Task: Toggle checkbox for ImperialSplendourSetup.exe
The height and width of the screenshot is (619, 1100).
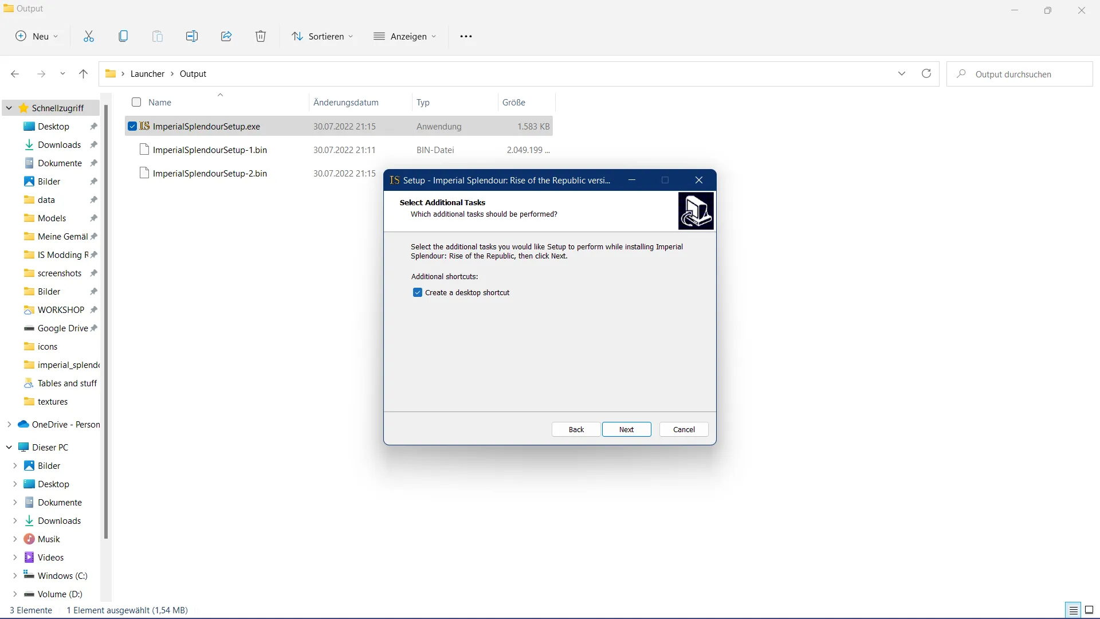Action: pos(132,126)
